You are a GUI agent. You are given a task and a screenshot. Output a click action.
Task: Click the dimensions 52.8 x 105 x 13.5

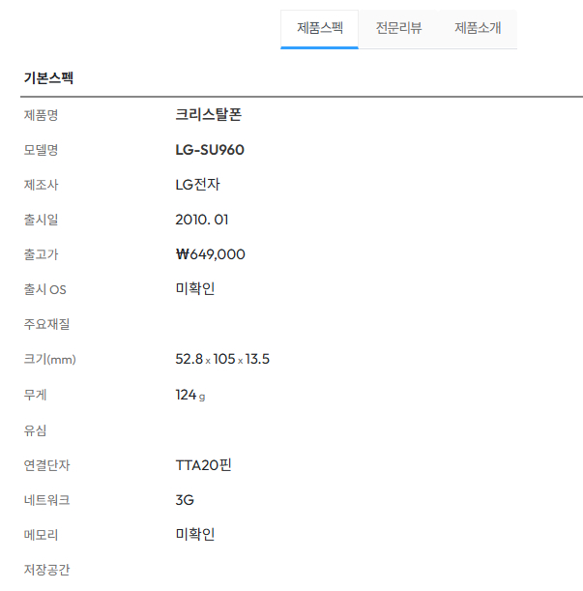[x=222, y=359]
